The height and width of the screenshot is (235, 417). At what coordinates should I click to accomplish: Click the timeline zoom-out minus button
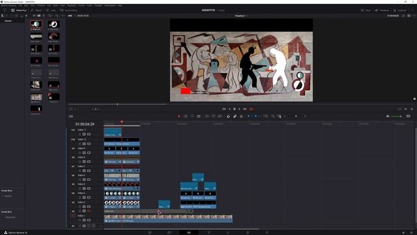click(x=285, y=116)
